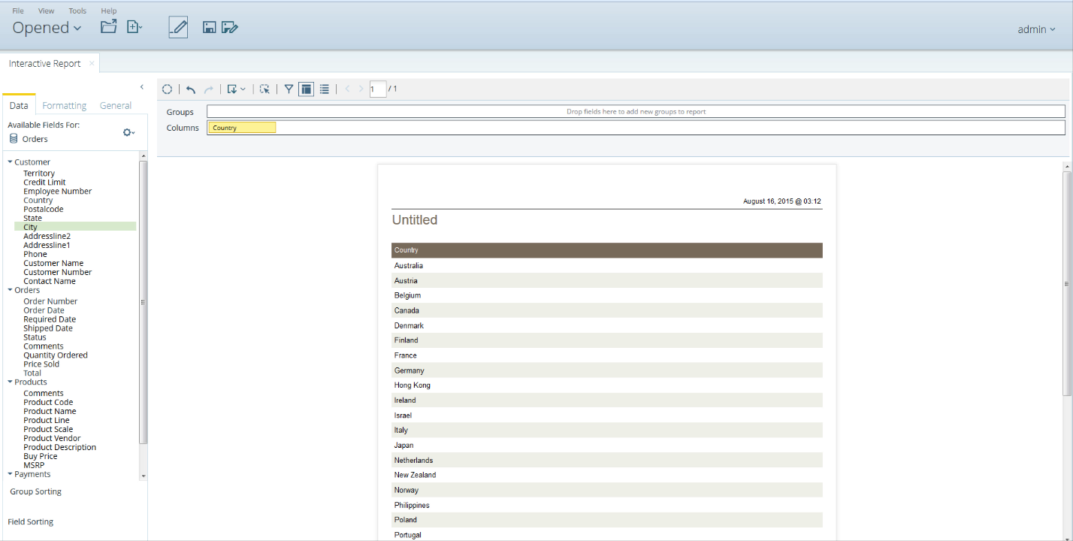Screen dimensions: 1073x541
Task: Select the Customer Name field
Action: 53,264
